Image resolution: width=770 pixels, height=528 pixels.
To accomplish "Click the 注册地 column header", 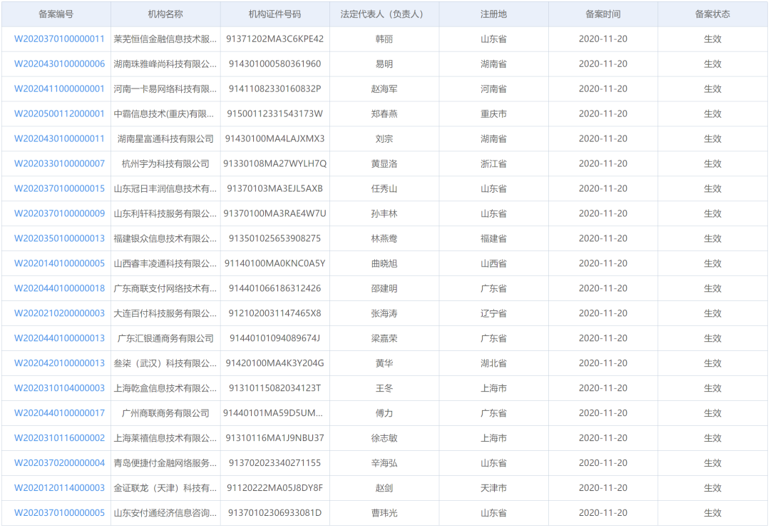I will tap(493, 14).
